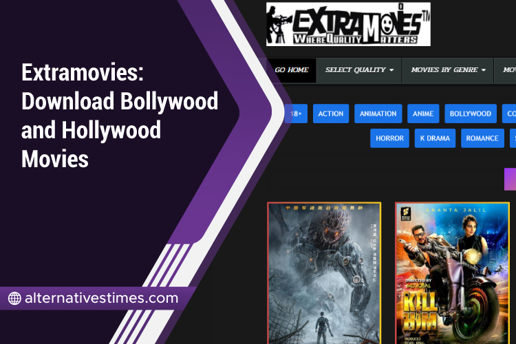Viewport: 516px width, 344px height.
Task: Click the globe icon beside alternativestimes.com
Action: pyautogui.click(x=14, y=298)
